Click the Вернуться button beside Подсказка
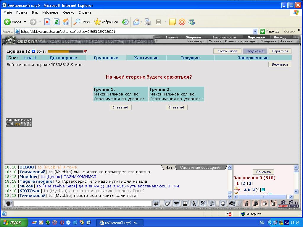The height and width of the screenshot is (227, 303). 280,51
